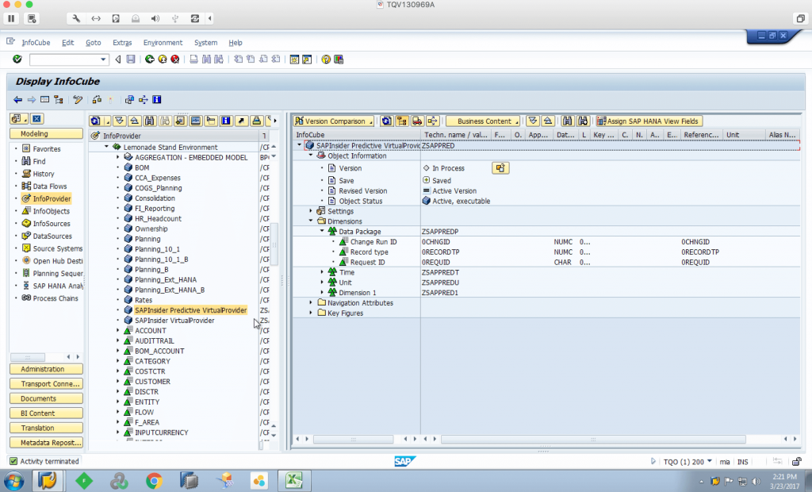This screenshot has height=492, width=812.
Task: Collapse all nodes in the InfoProvider tree toolbar
Action: click(x=135, y=121)
